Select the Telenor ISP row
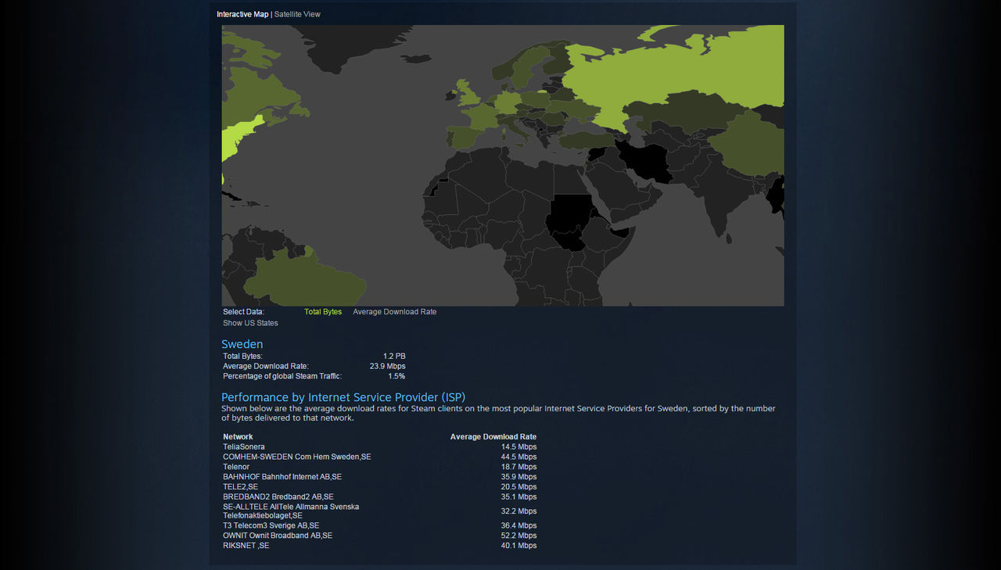The image size is (1001, 570). click(x=236, y=467)
